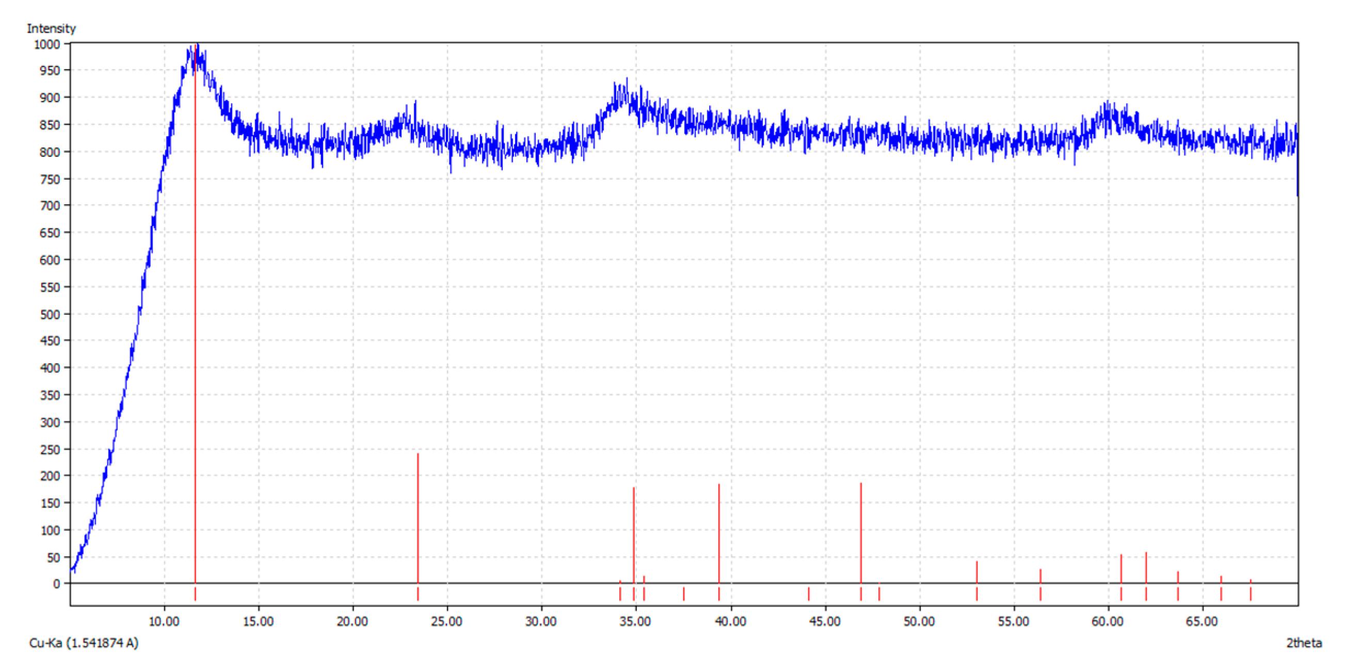Click the red reference line near 39.4 degrees
Image resolution: width=1346 pixels, height=670 pixels.
pyautogui.click(x=718, y=533)
